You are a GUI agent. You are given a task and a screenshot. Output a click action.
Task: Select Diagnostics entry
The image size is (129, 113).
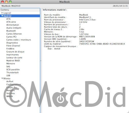coord(12,43)
